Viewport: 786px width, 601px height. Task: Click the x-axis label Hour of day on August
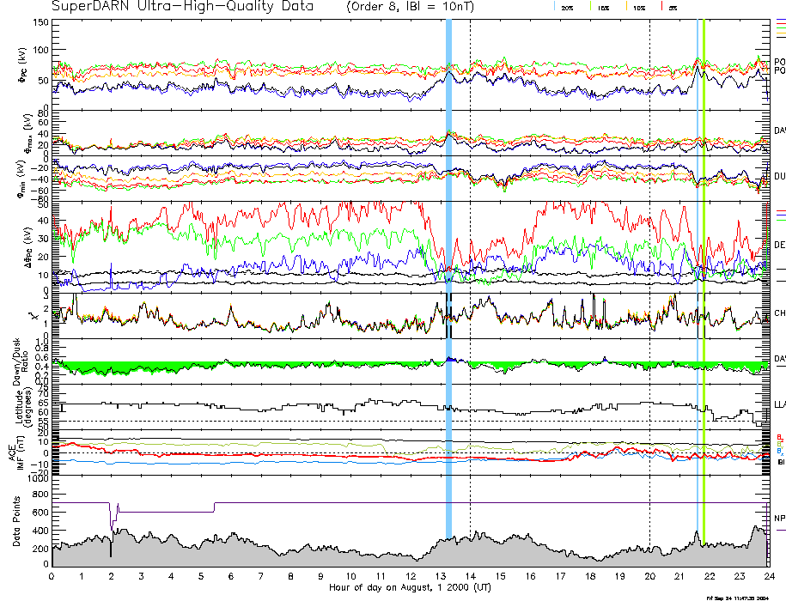404,588
